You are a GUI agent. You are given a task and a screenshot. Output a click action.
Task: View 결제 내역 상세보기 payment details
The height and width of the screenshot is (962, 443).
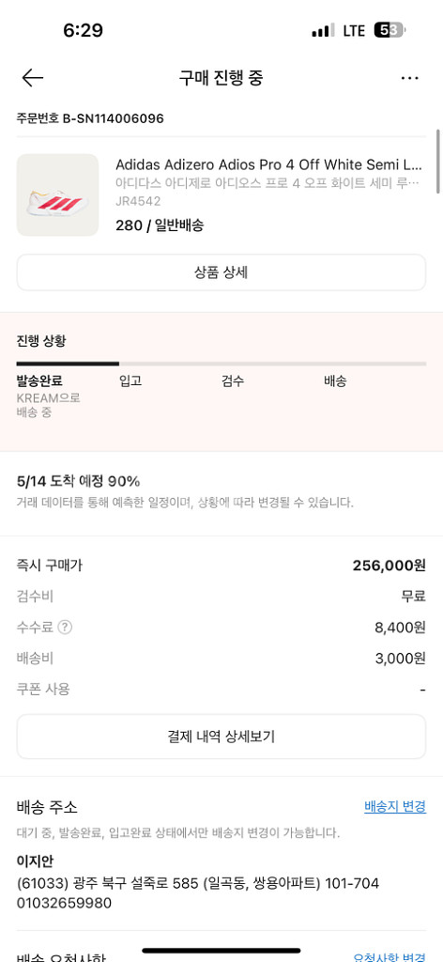click(x=221, y=737)
